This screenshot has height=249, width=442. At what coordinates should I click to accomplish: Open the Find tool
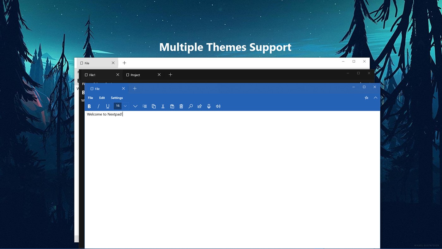[190, 106]
